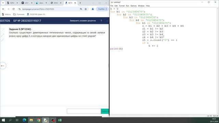View site information icon in address bar
This screenshot has height=123, width=219.
click(20, 9)
